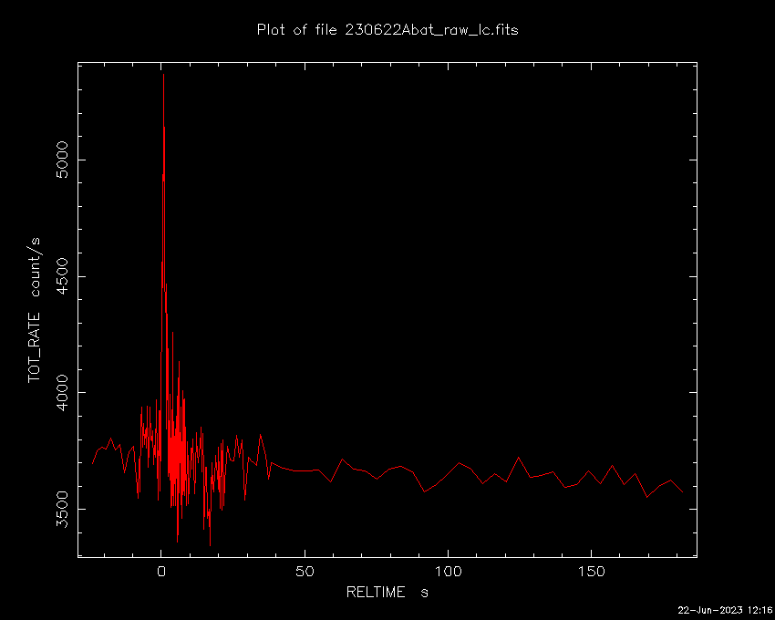
Task: Click the plot title '230622Abat_raw_lc.fits'
Action: (x=431, y=30)
